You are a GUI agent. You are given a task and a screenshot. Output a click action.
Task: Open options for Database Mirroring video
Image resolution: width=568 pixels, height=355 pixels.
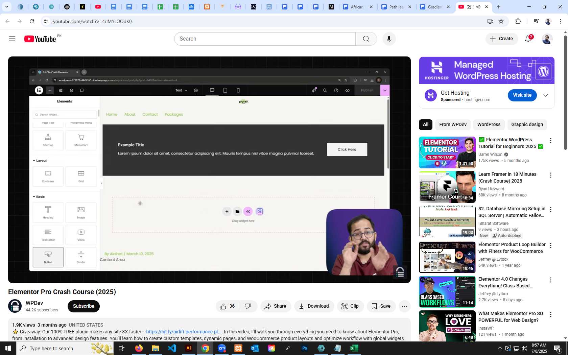click(551, 210)
